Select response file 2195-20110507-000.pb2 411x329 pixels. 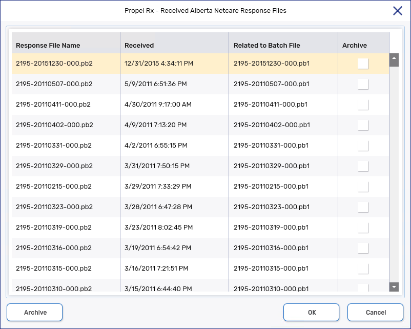[x=54, y=84]
